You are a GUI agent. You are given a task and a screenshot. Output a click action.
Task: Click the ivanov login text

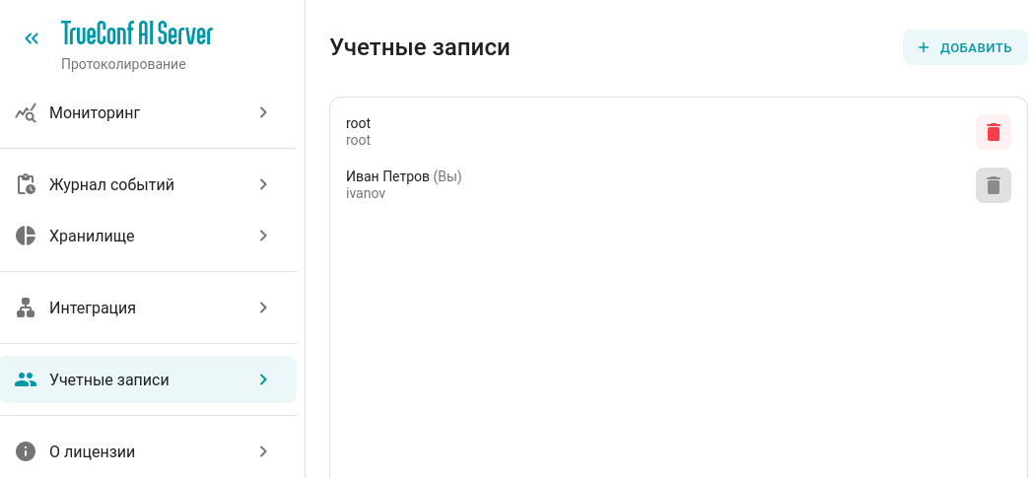(366, 193)
